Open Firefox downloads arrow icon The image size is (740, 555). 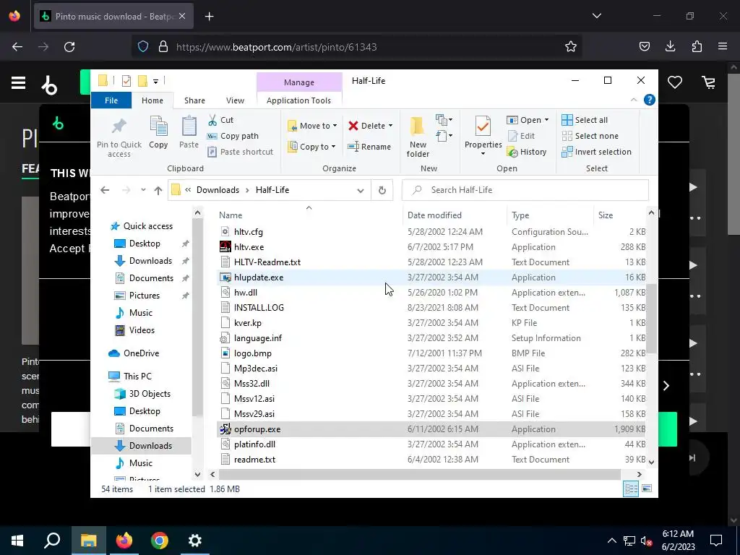pyautogui.click(x=670, y=47)
